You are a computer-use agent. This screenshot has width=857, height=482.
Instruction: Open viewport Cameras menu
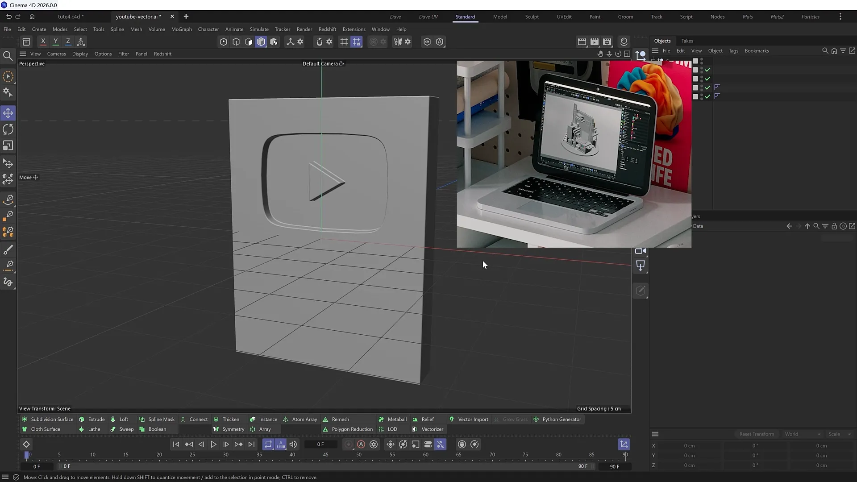click(x=56, y=54)
